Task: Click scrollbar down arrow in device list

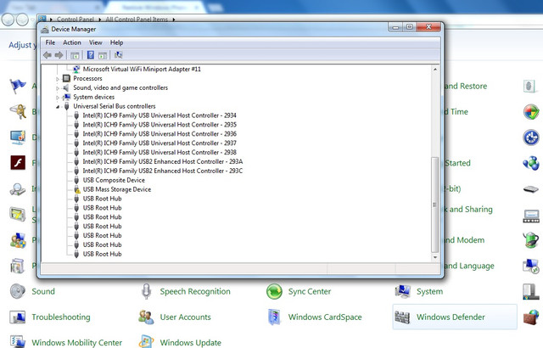Action: pyautogui.click(x=435, y=257)
